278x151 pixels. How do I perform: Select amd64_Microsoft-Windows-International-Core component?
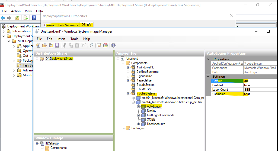point(173,98)
